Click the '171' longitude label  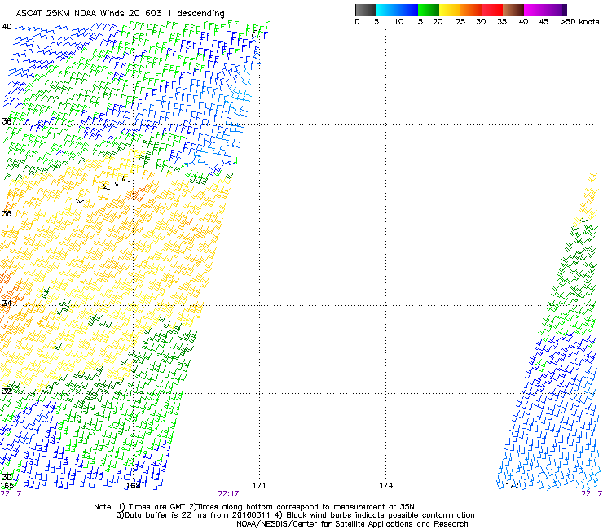pos(259,486)
